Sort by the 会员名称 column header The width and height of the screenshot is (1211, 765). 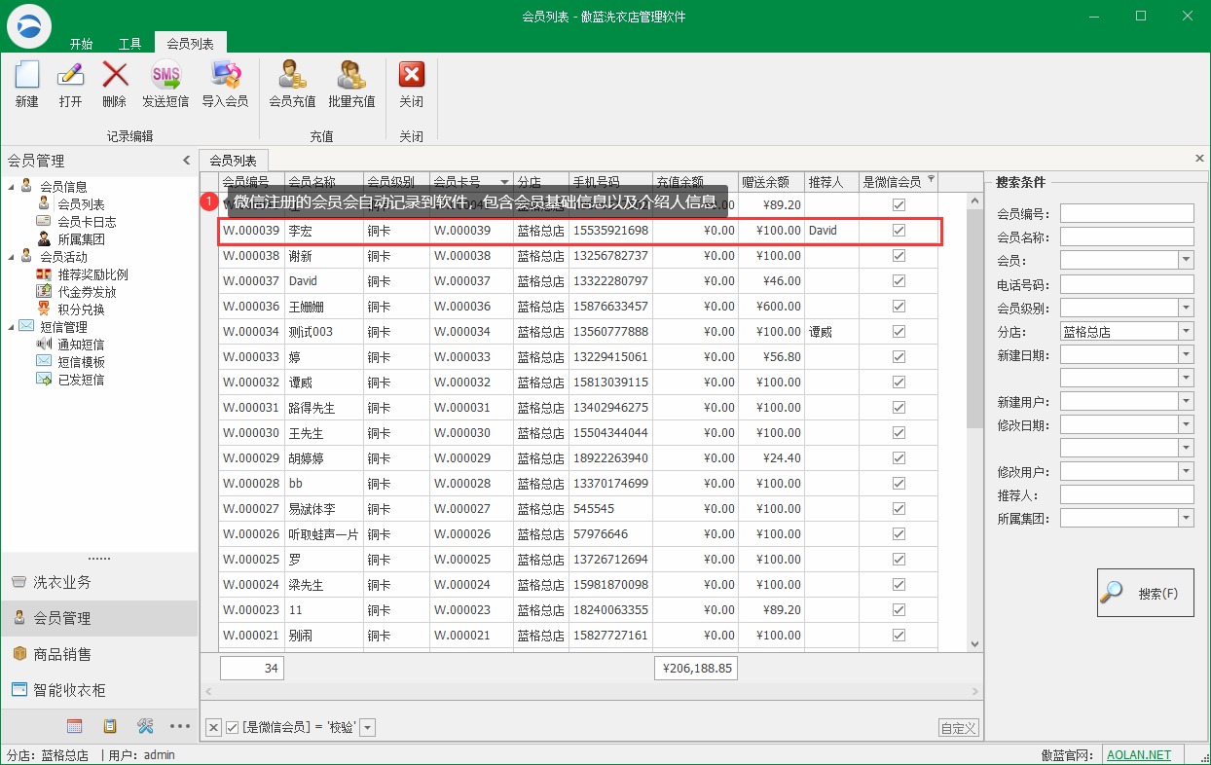[x=324, y=182]
